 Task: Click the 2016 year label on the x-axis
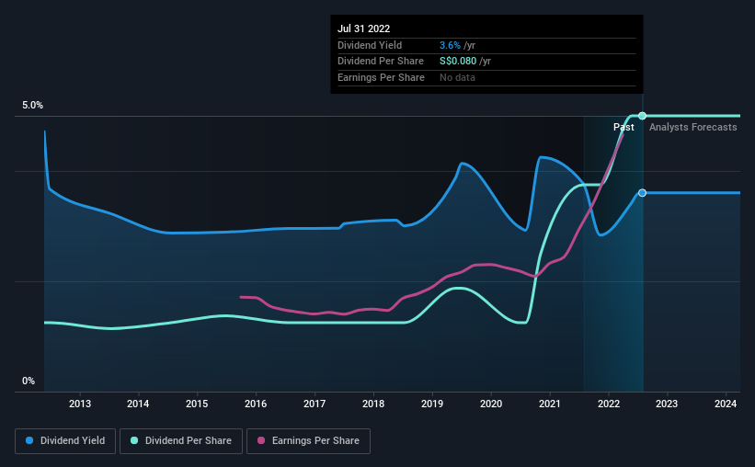[256, 404]
